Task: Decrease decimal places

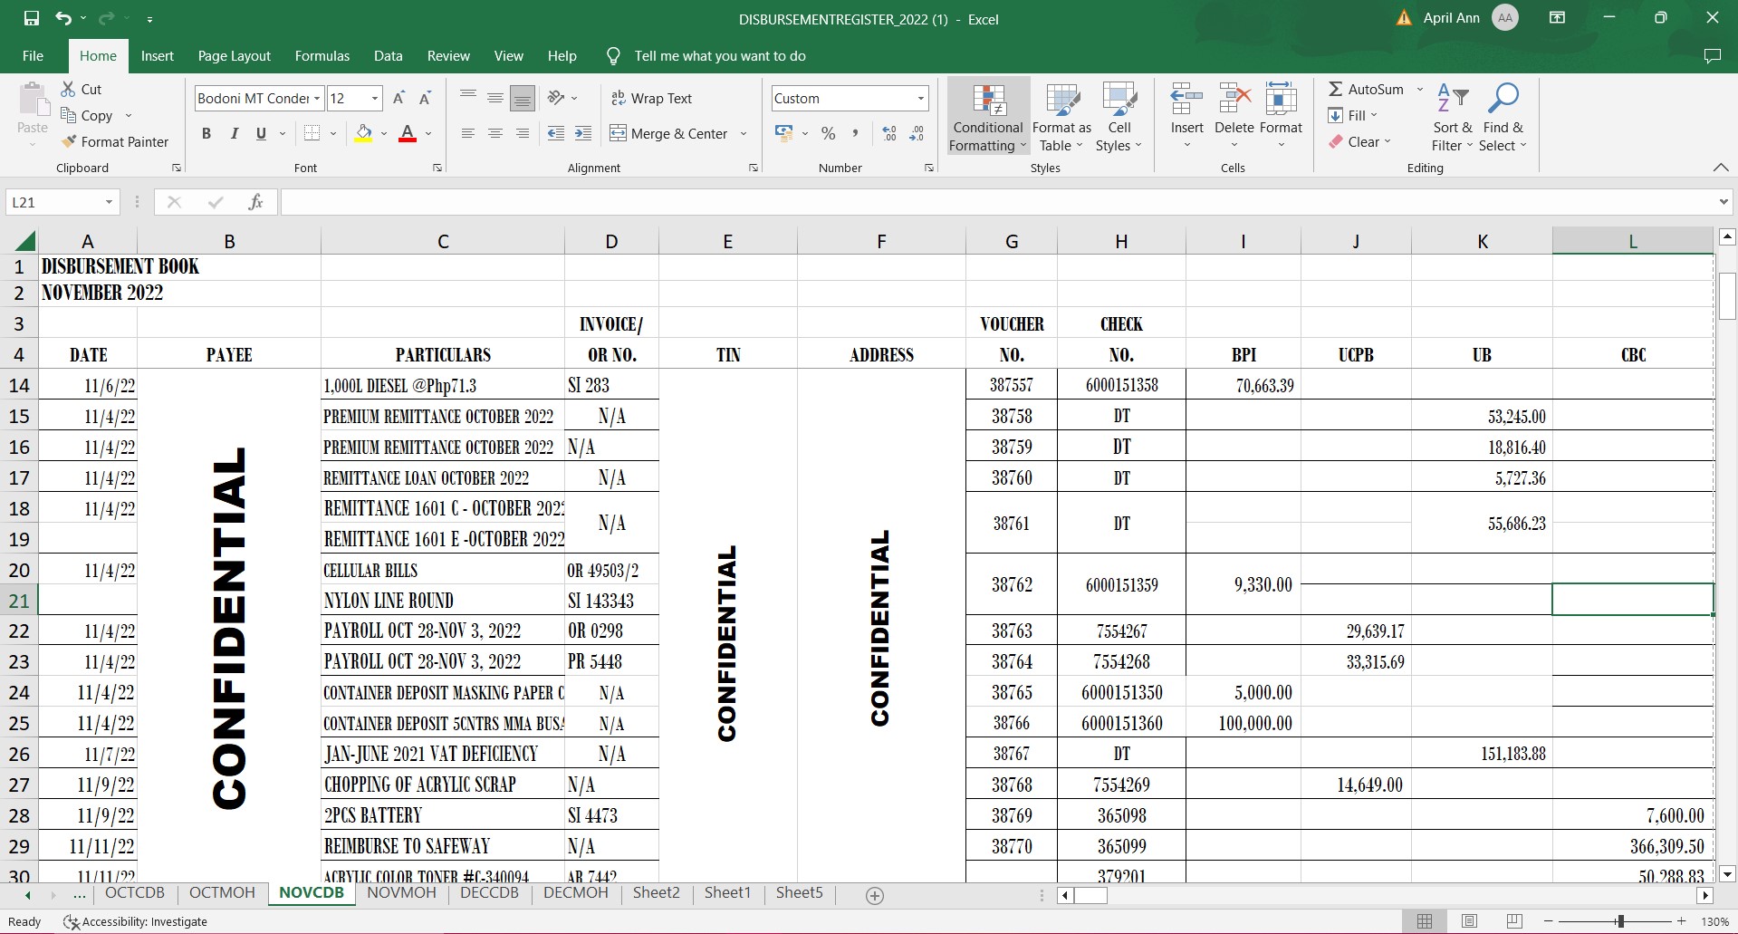Action: (x=917, y=133)
